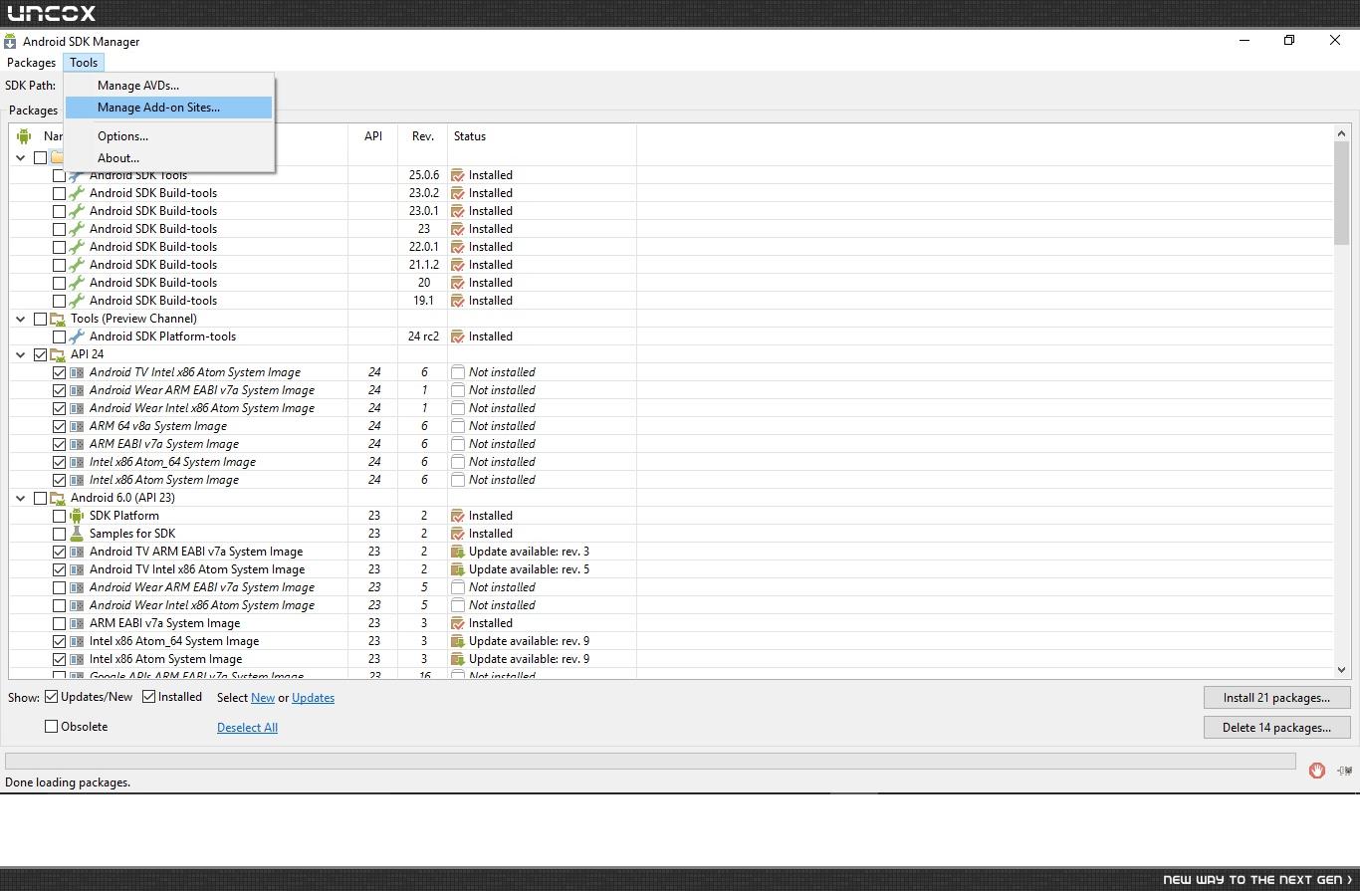Uncheck the ARM 64 v8a System Image checkbox
The height and width of the screenshot is (891, 1360).
point(59,426)
